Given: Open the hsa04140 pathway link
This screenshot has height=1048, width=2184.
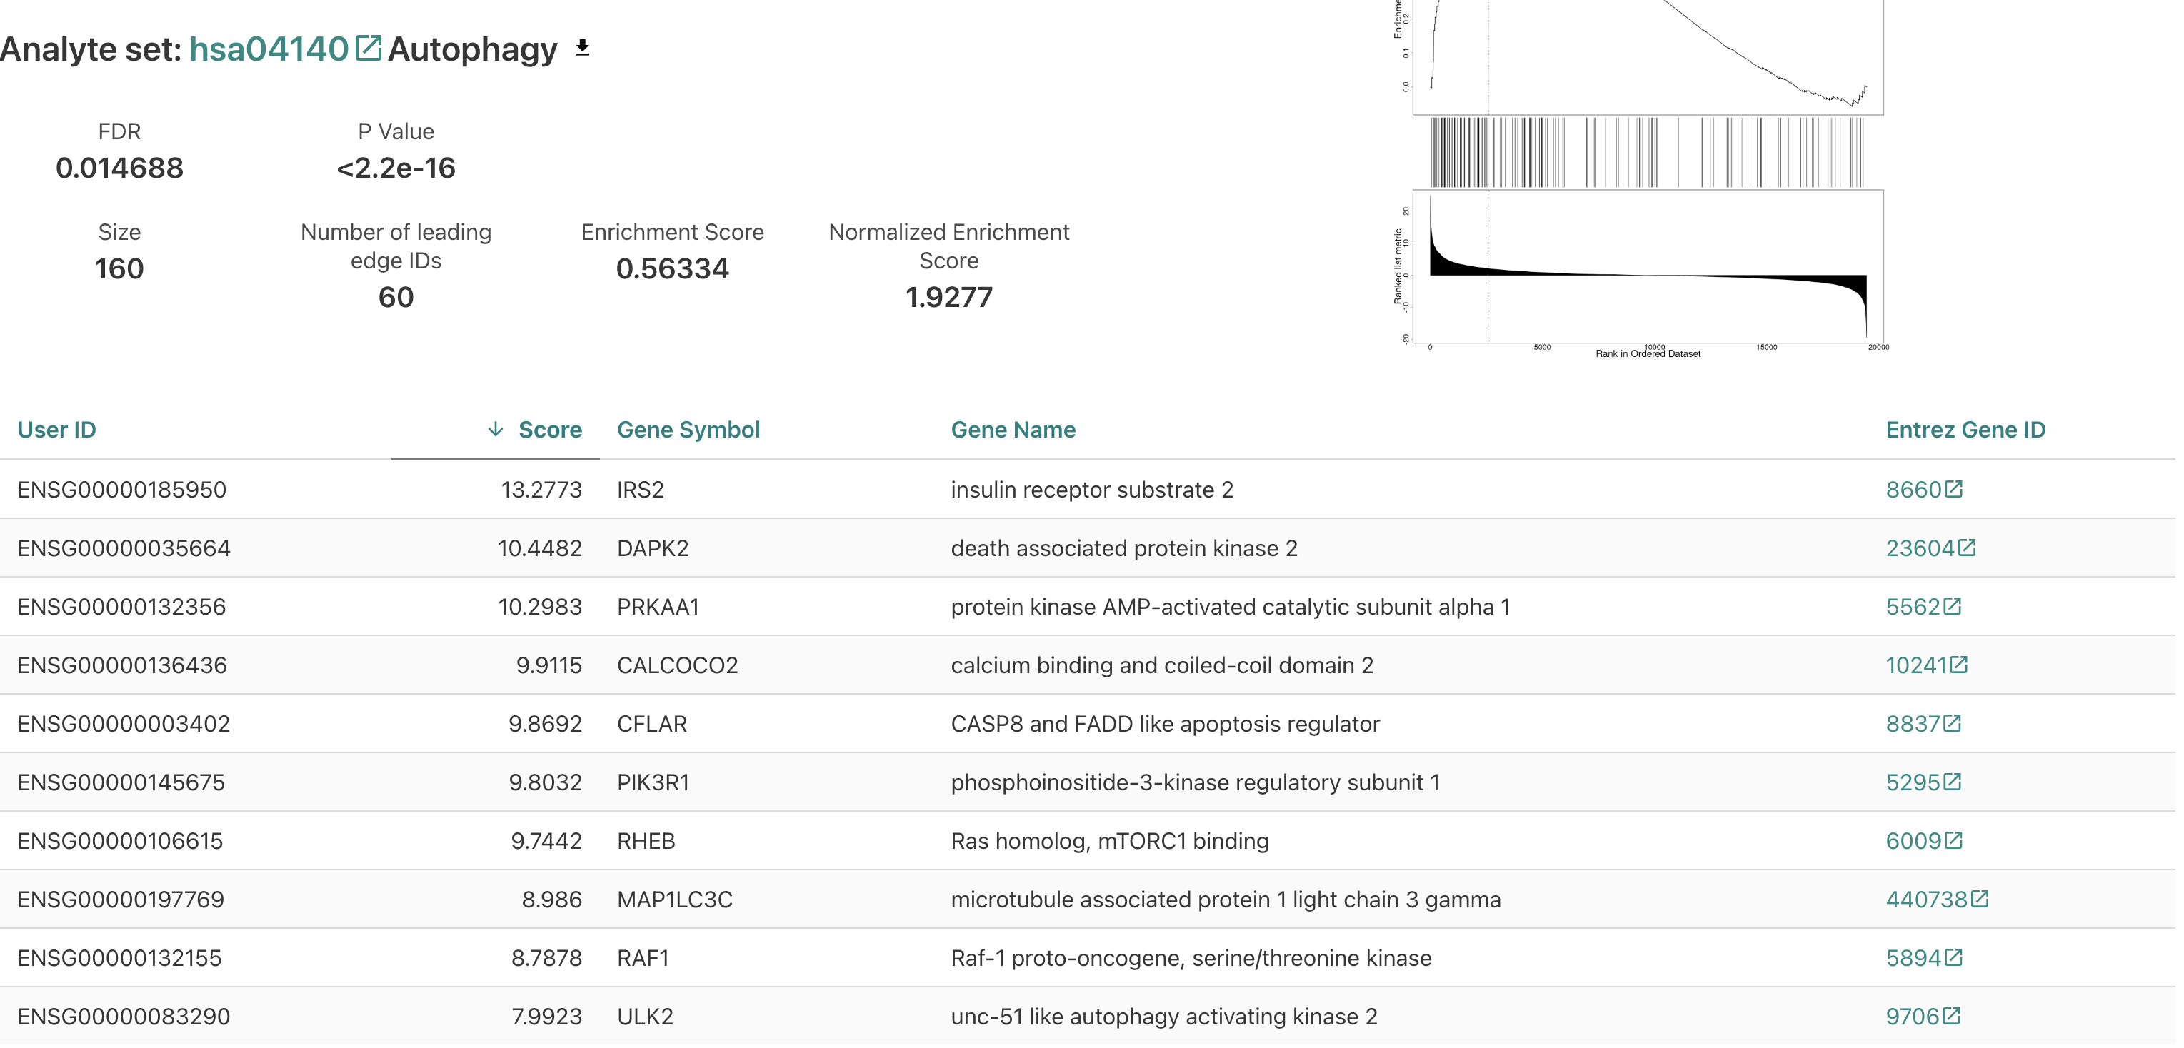Looking at the screenshot, I should click(269, 49).
